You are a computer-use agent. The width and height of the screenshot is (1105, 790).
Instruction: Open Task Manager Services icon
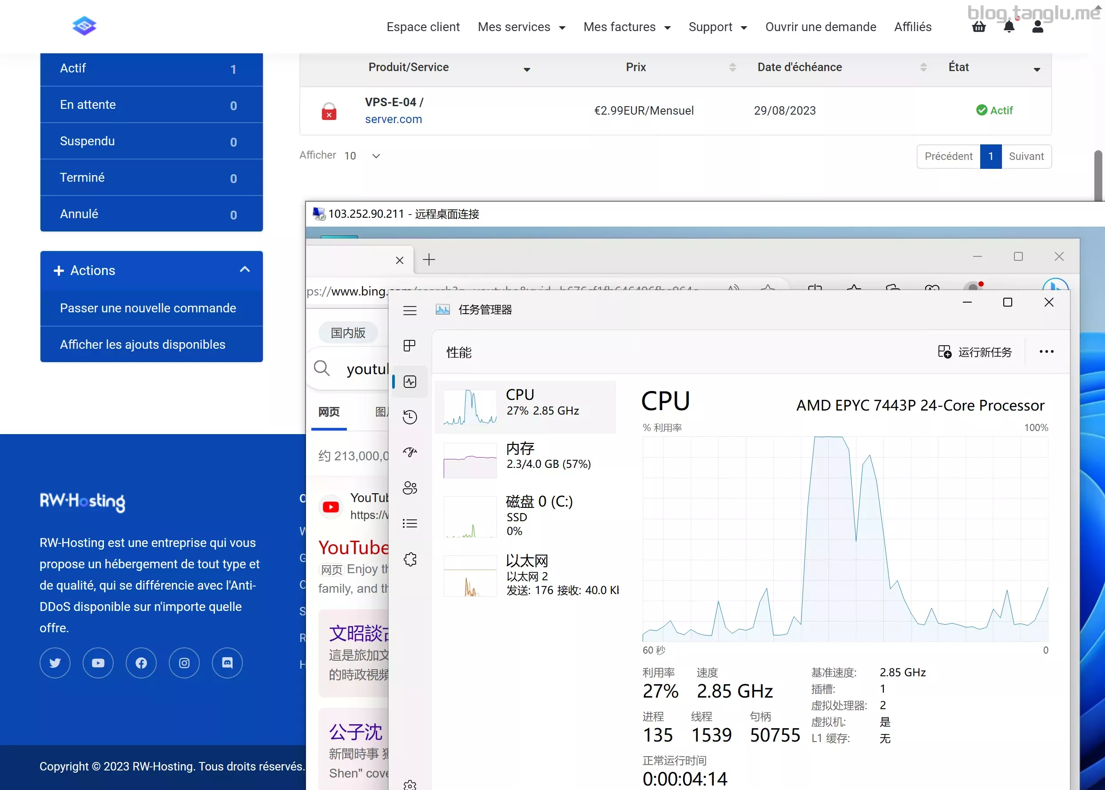click(x=410, y=559)
